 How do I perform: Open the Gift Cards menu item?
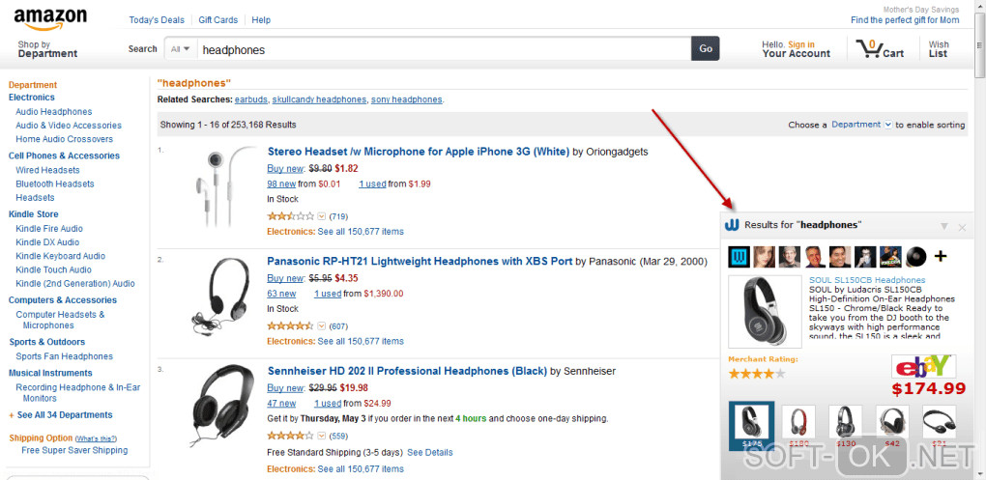217,20
